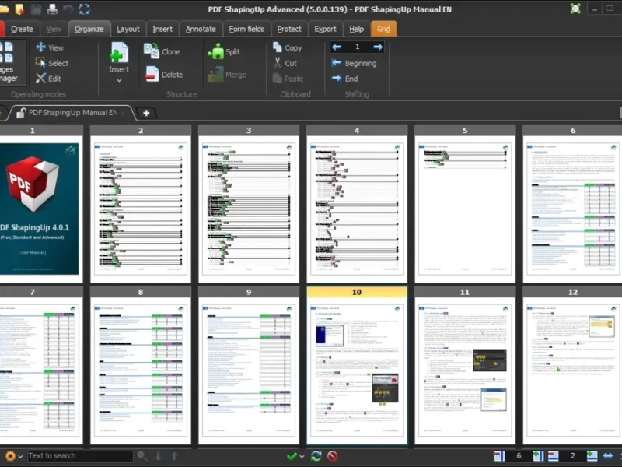The height and width of the screenshot is (467, 622).
Task: Click the Cut scissors icon
Action: coord(278,63)
